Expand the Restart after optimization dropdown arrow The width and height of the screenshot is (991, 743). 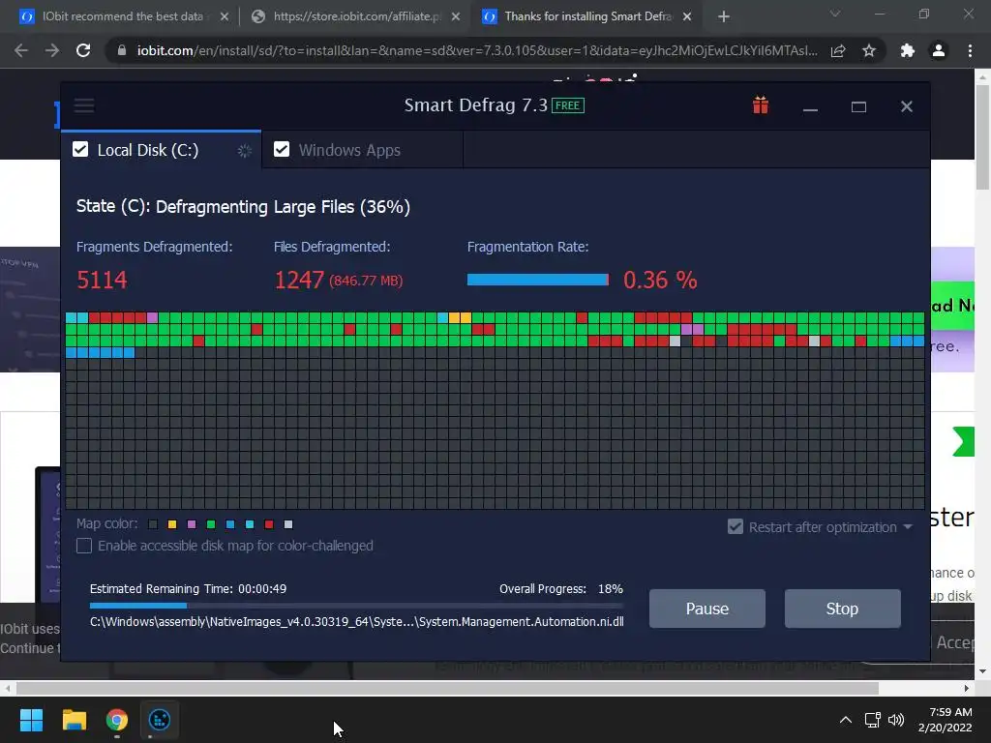coord(908,527)
